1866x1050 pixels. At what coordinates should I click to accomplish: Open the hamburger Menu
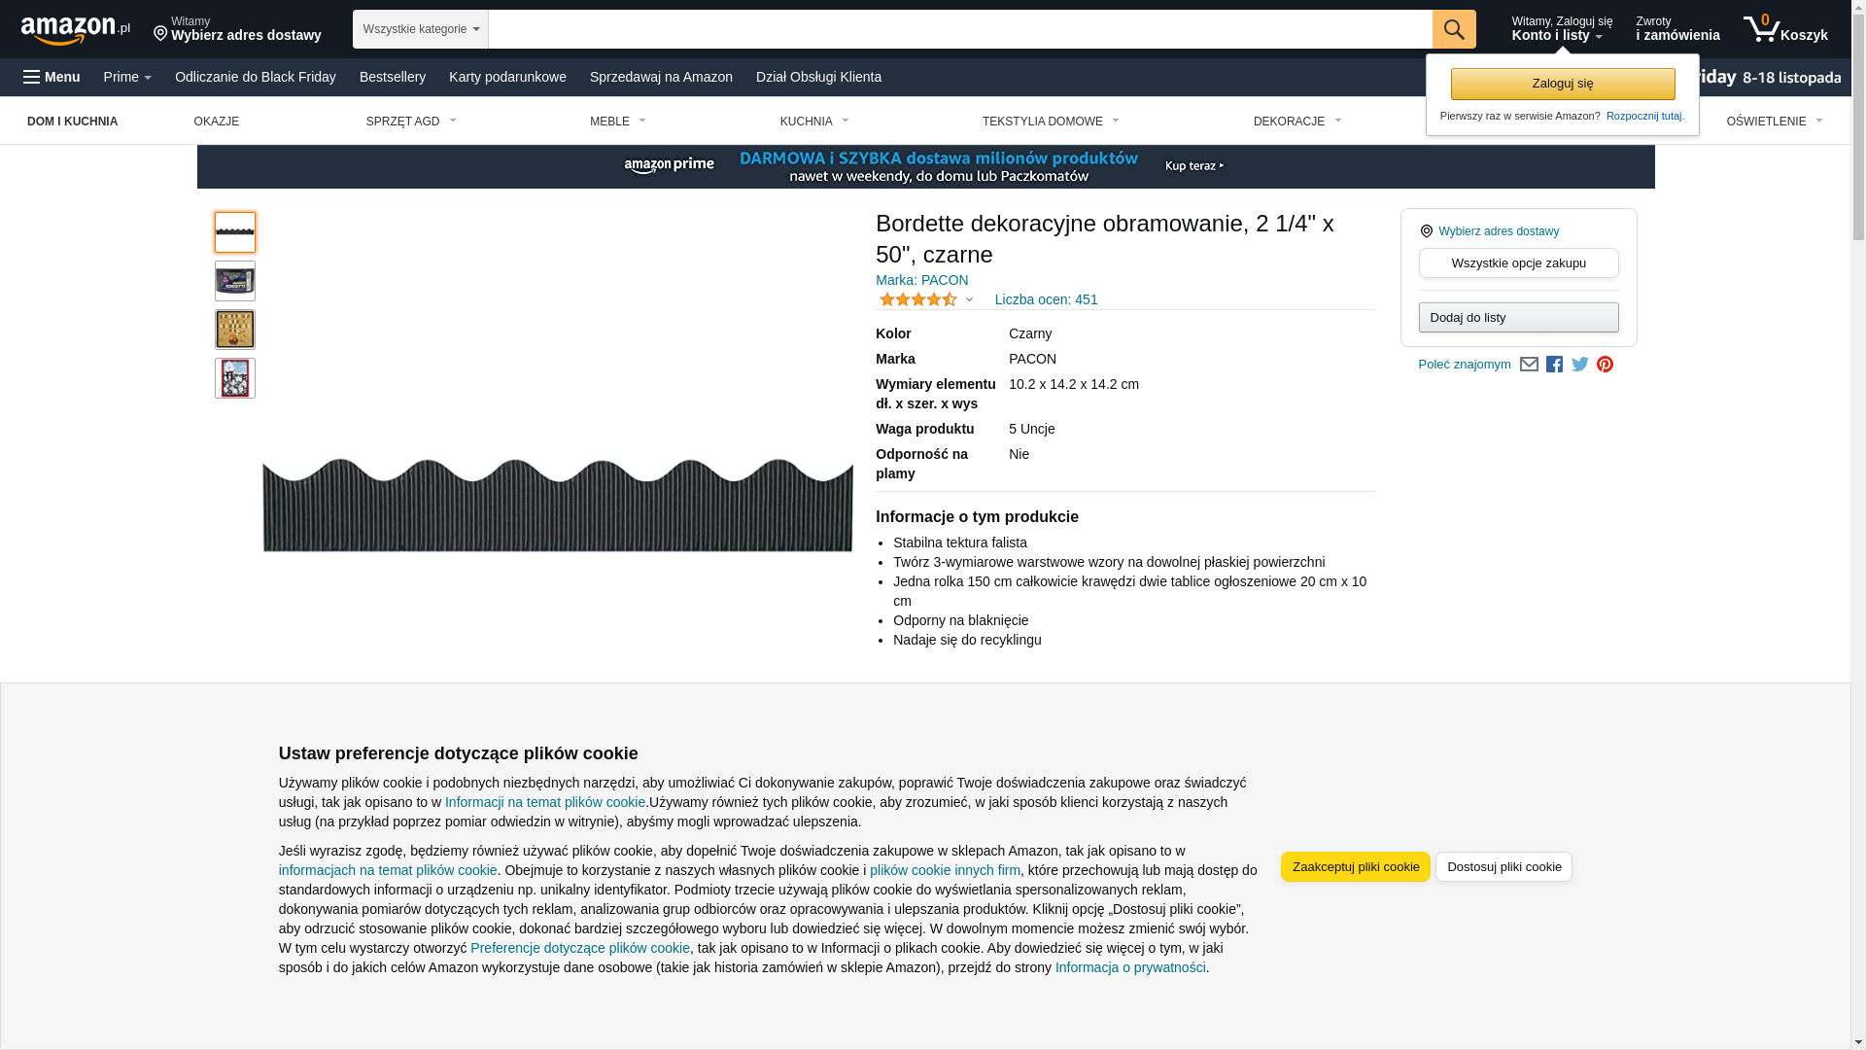point(52,77)
